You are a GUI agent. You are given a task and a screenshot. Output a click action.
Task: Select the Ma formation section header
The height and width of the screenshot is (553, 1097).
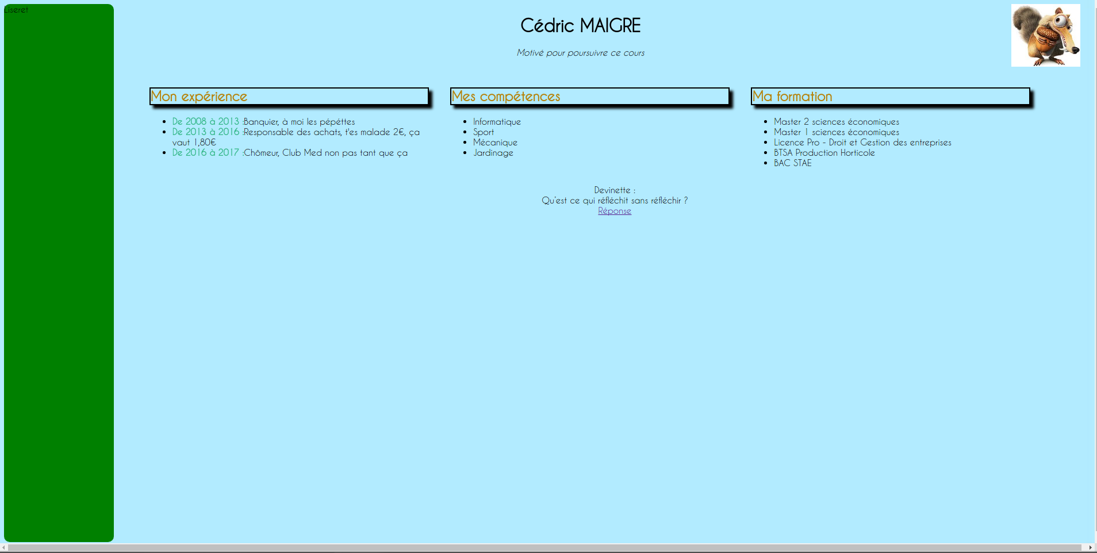pos(792,97)
